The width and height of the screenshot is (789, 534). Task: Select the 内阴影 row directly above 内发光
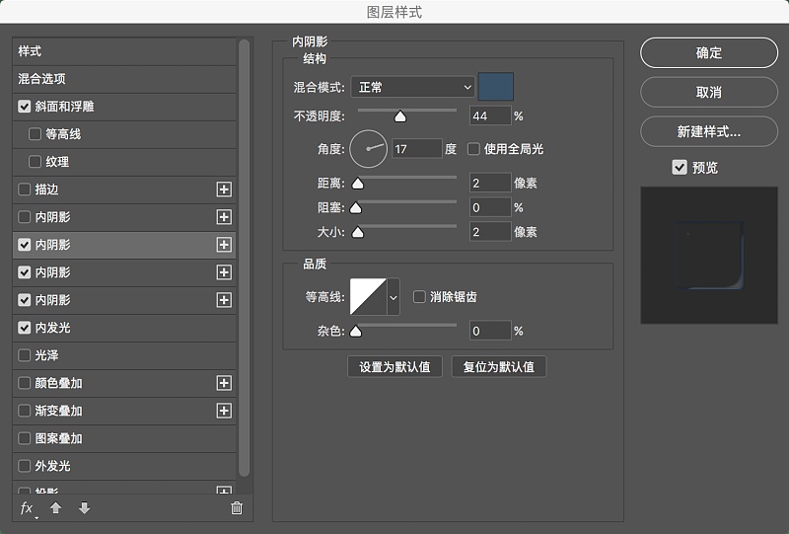tap(124, 300)
